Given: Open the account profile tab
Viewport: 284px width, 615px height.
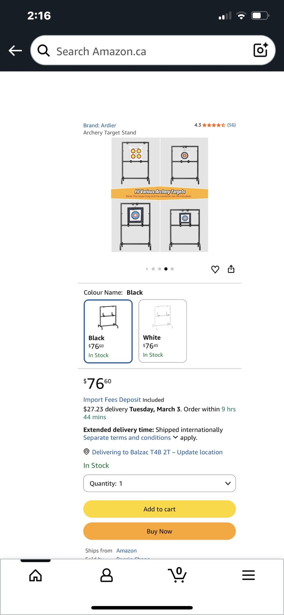Looking at the screenshot, I should click(107, 576).
